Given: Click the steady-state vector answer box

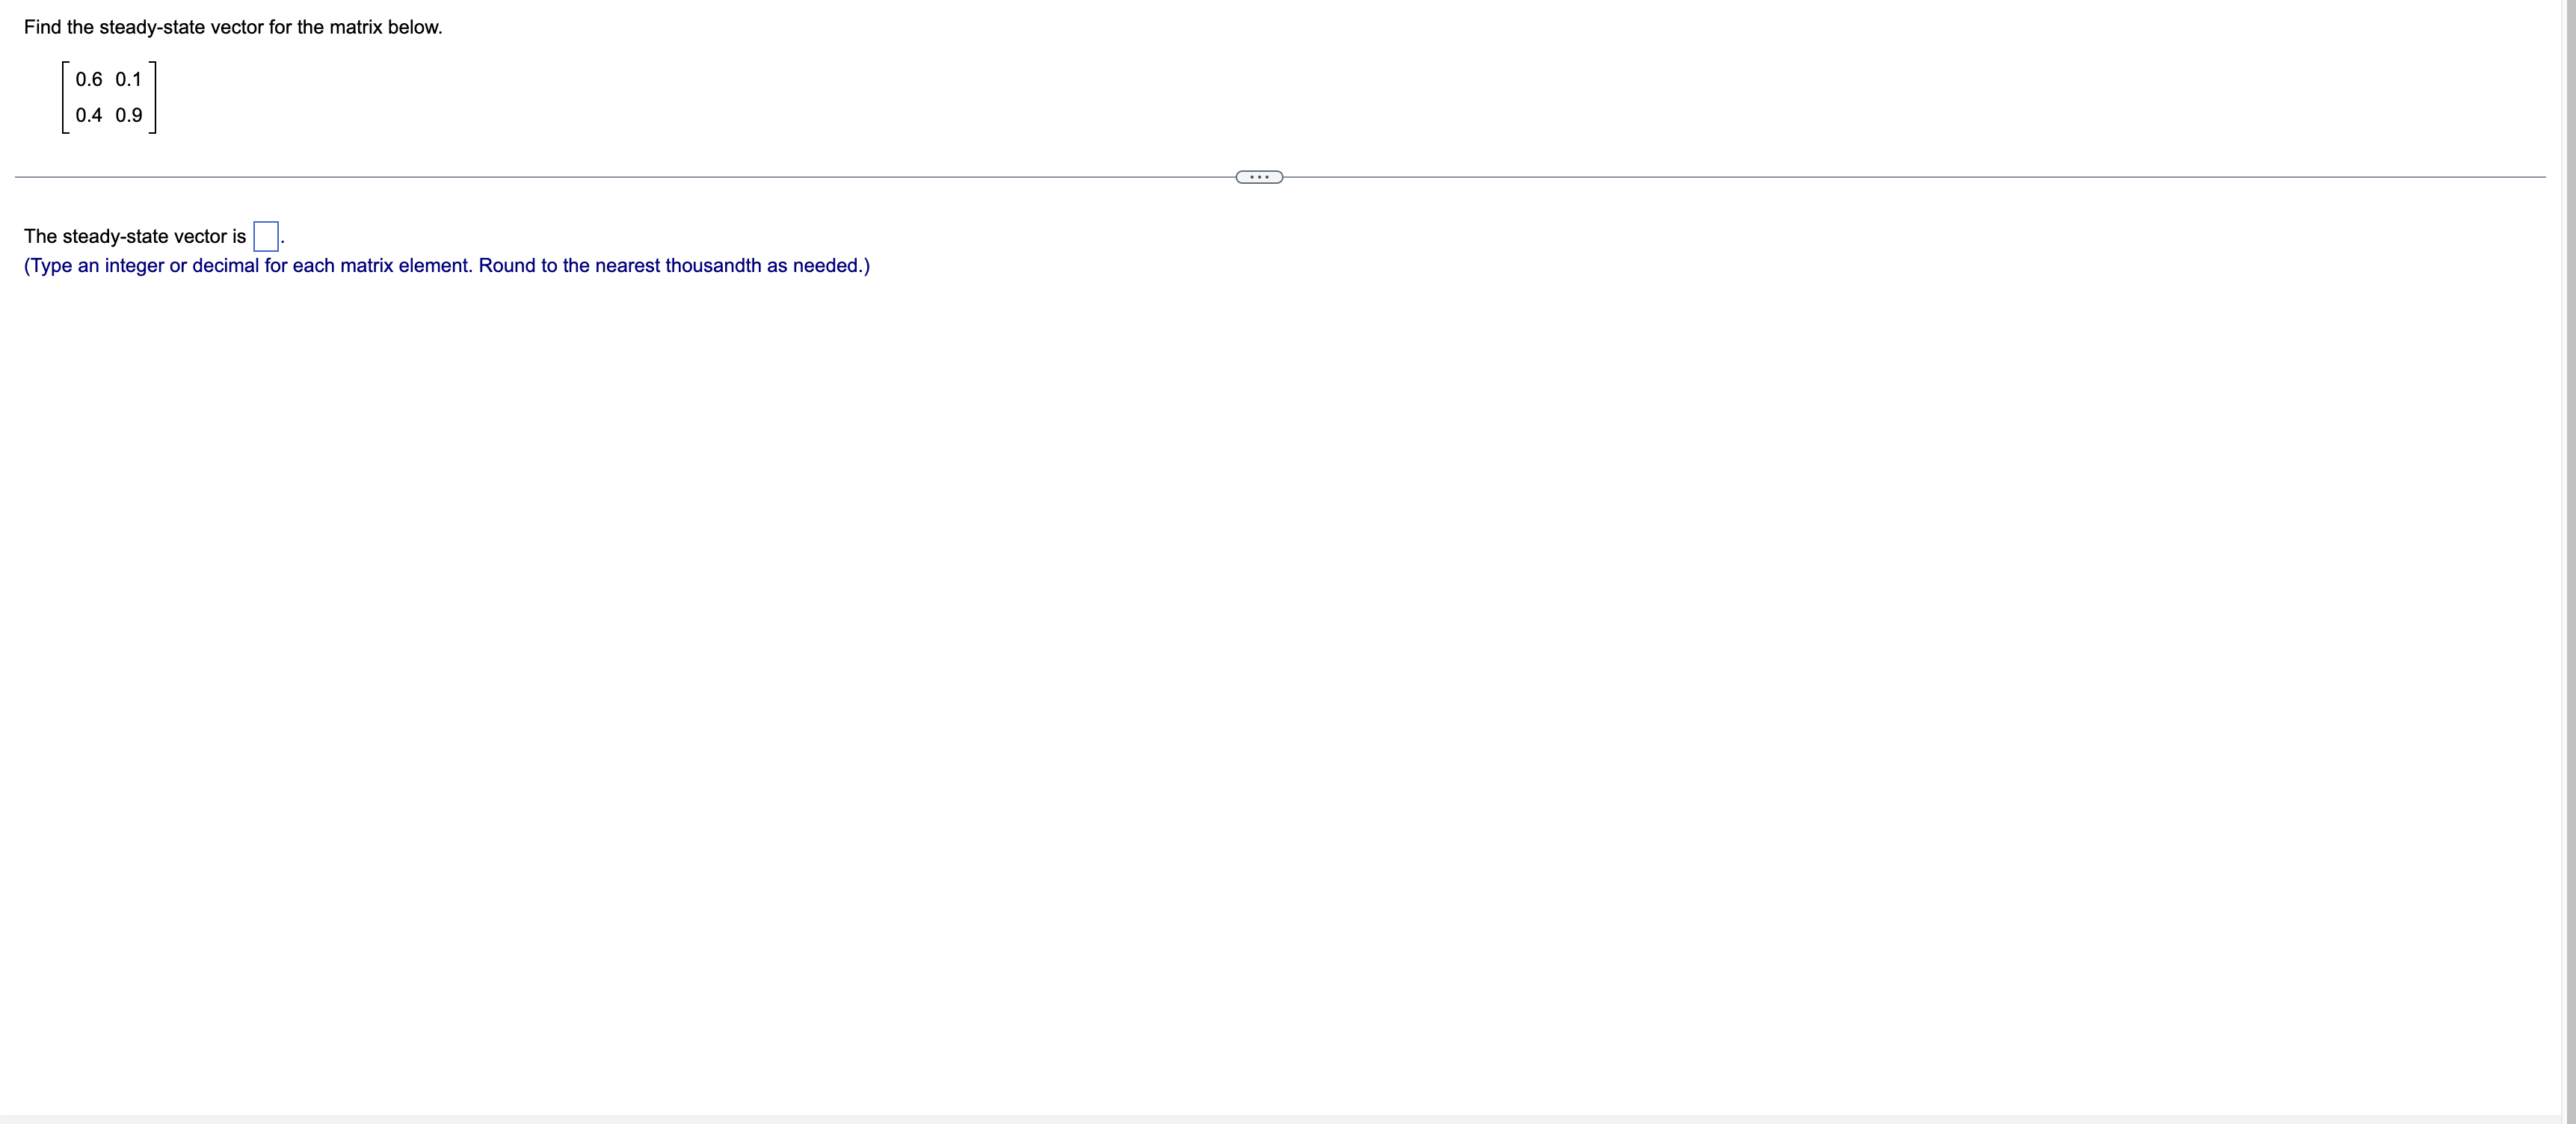Looking at the screenshot, I should [266, 236].
